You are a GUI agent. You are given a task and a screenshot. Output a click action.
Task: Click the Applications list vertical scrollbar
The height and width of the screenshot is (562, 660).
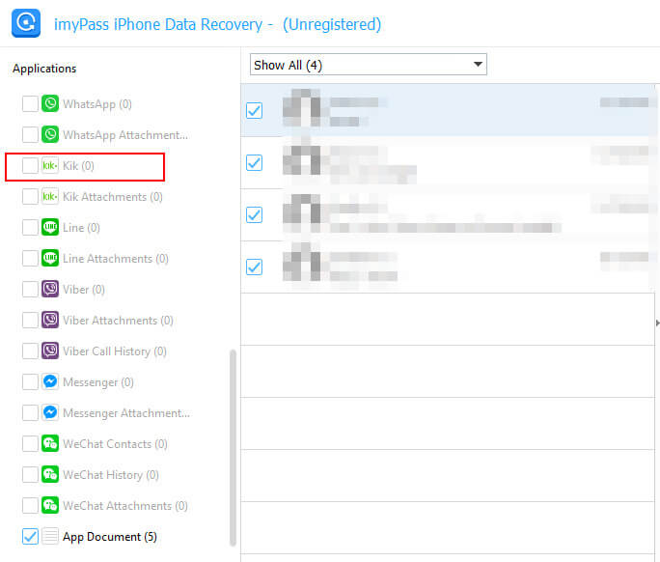(233, 448)
